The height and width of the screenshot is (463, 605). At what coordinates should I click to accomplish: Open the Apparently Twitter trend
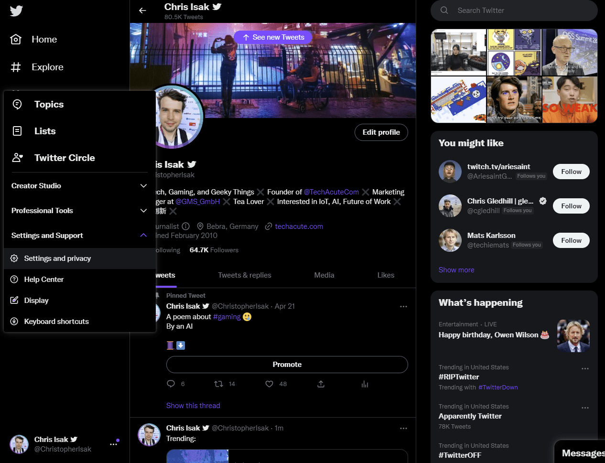pyautogui.click(x=470, y=416)
